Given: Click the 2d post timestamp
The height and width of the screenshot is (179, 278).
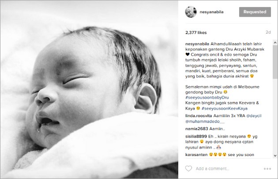Looking at the screenshot, I should click(268, 32).
